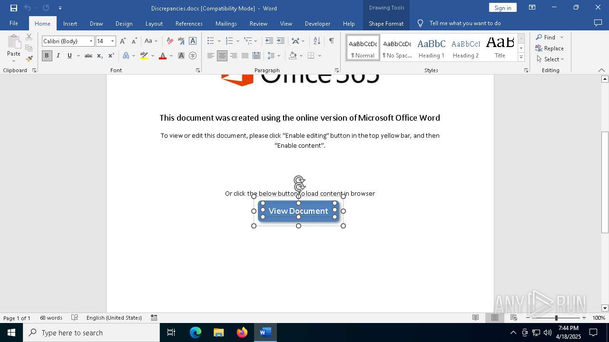The height and width of the screenshot is (342, 609).
Task: Apply superscript formatting
Action: [111, 56]
